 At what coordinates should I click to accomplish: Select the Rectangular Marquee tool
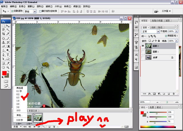3,26
